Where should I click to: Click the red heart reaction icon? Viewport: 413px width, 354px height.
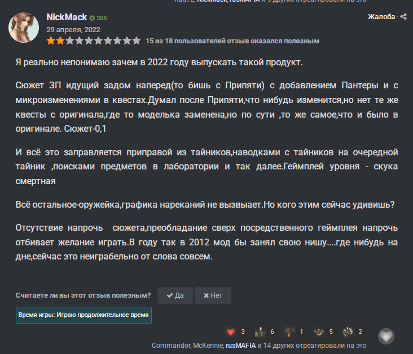(x=231, y=332)
